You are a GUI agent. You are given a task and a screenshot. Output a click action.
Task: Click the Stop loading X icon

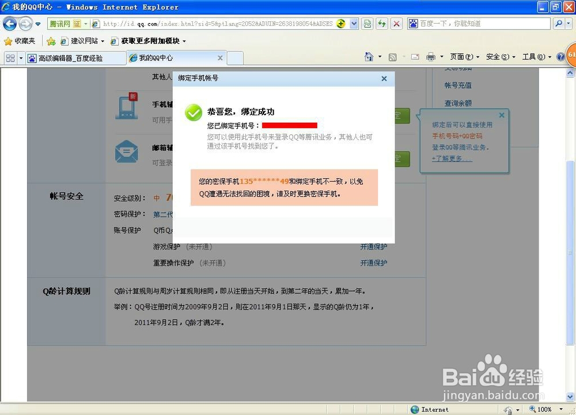(x=396, y=24)
